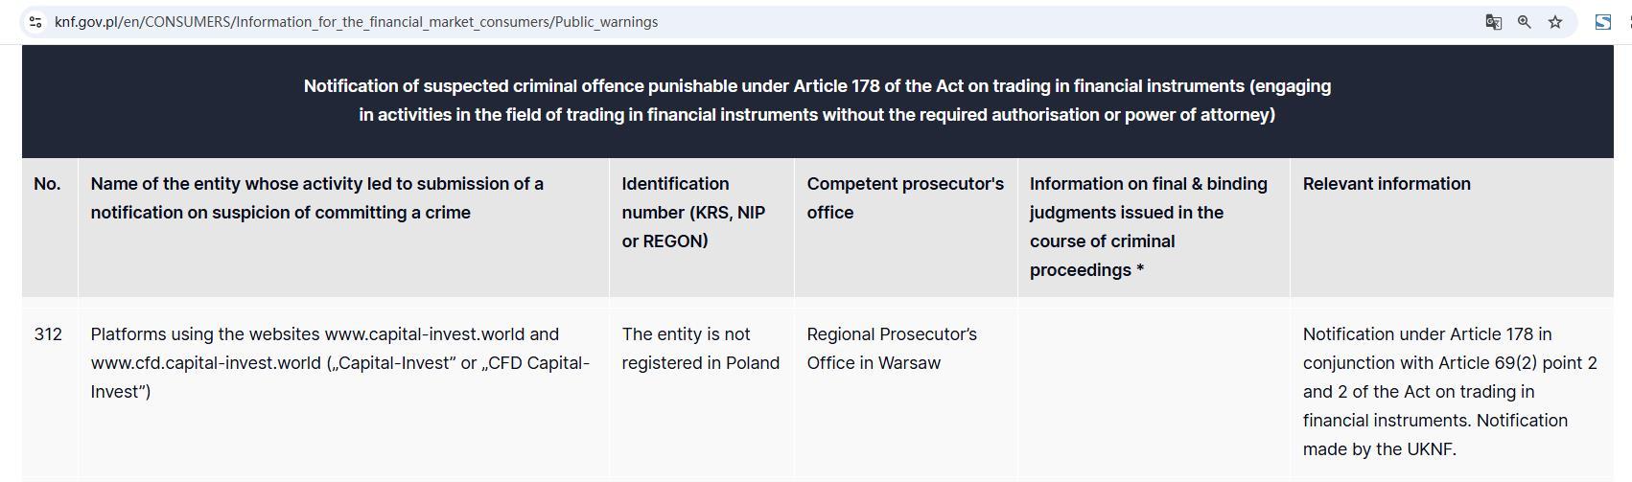The width and height of the screenshot is (1632, 482).
Task: Open the site information icon in address bar
Action: (35, 21)
